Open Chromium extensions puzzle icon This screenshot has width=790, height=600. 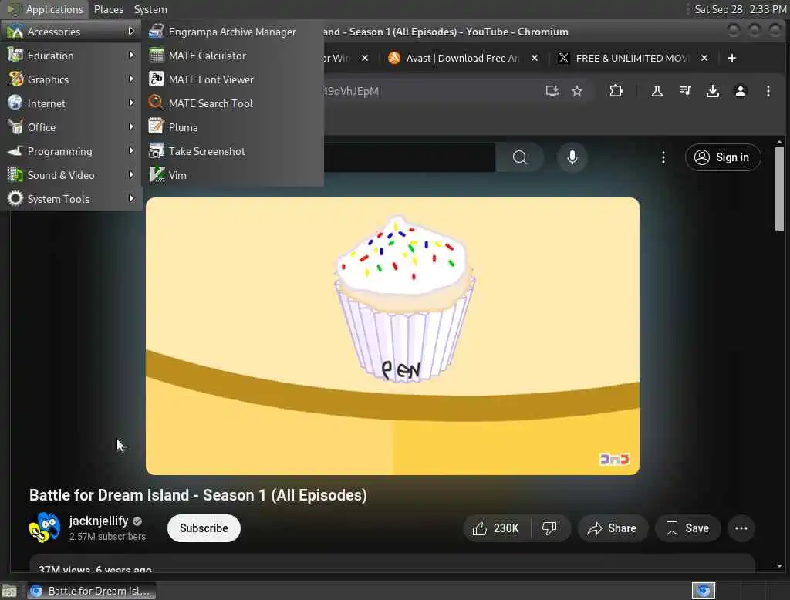click(616, 91)
